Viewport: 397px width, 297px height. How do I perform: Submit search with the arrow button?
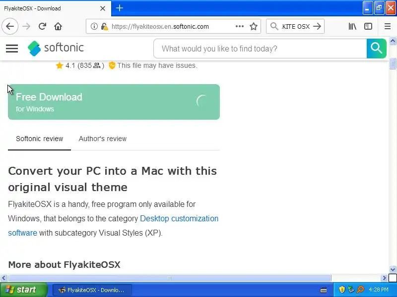click(317, 26)
